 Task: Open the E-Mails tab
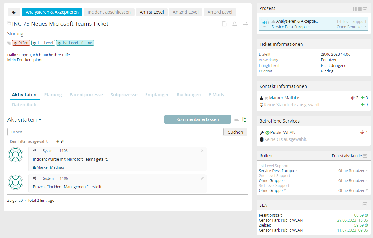coord(216,95)
